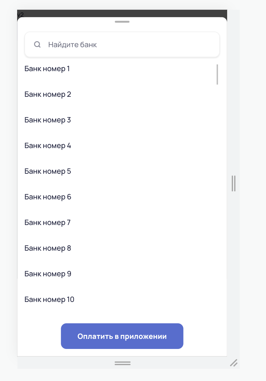Tap Банк номер 7 to select it
Screen dimensions: 266x381
48,223
